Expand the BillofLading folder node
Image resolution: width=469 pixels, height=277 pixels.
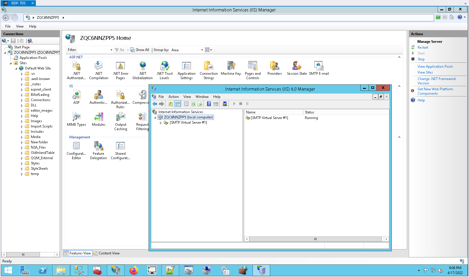[22, 95]
